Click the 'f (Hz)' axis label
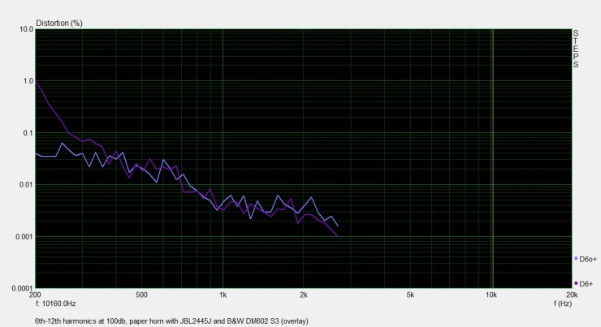This screenshot has height=327, width=601. (562, 303)
